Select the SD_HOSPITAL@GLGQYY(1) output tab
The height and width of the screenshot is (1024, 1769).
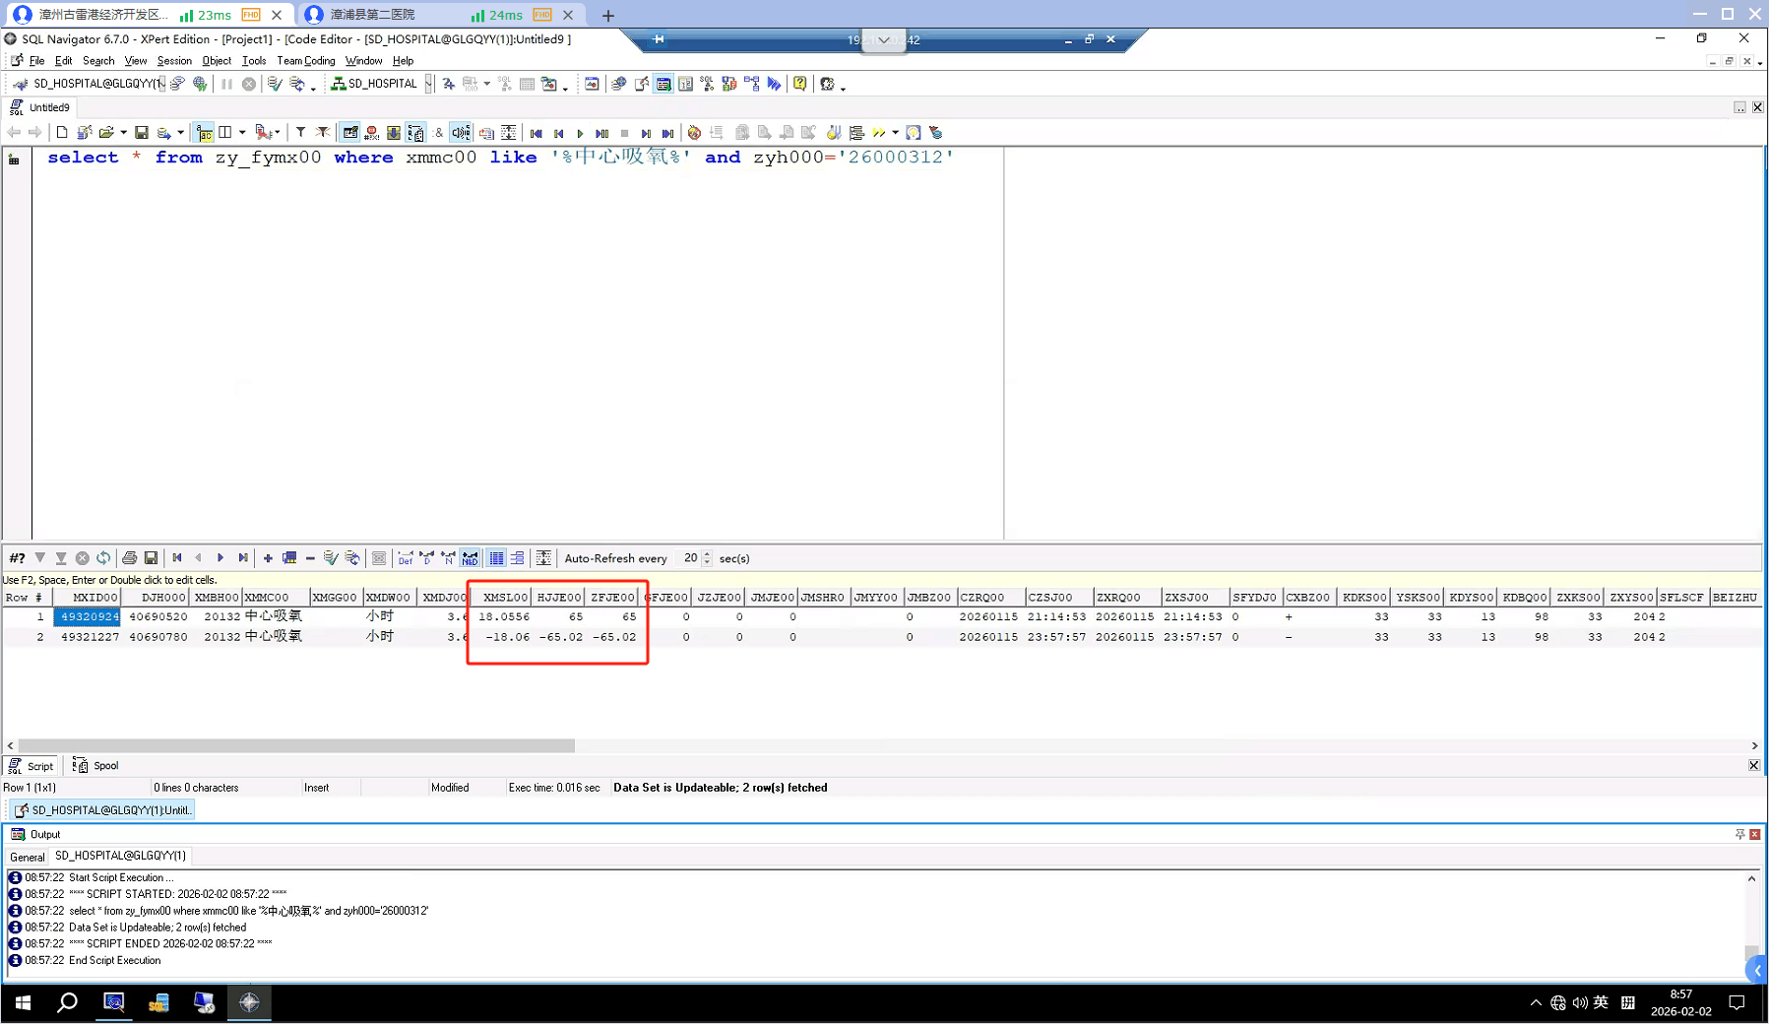click(x=120, y=856)
